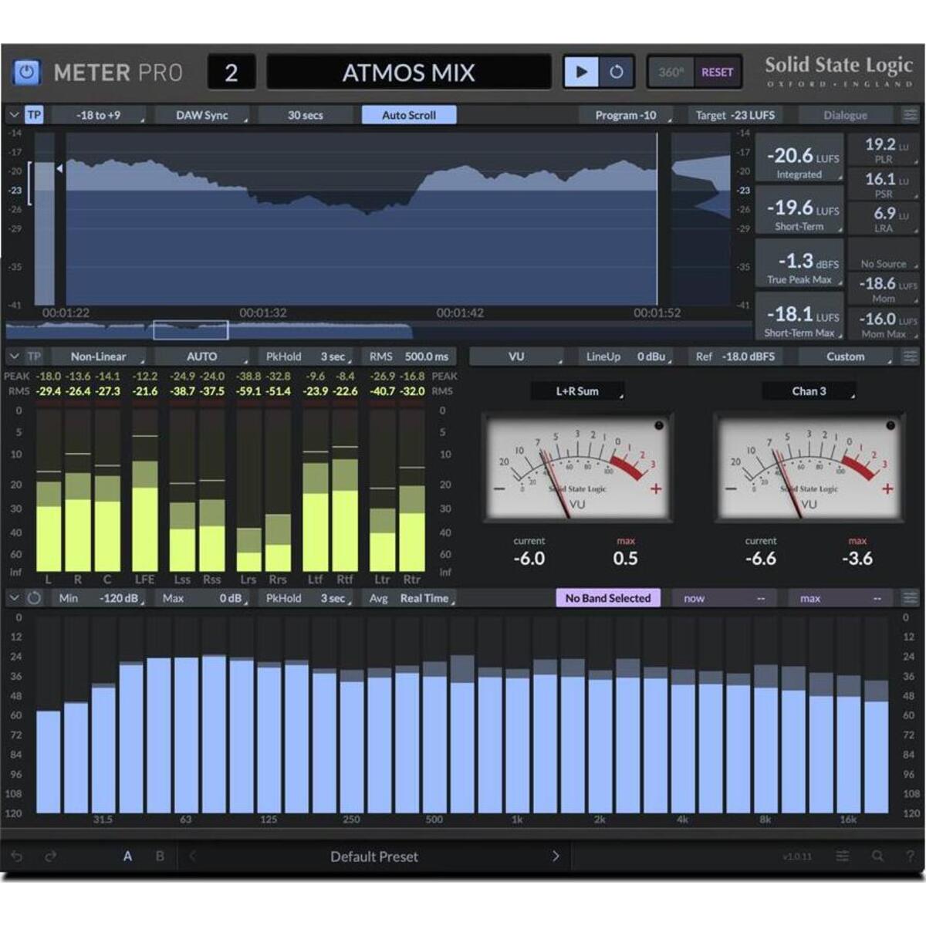
Task: Toggle Auto Scroll
Action: 409,115
